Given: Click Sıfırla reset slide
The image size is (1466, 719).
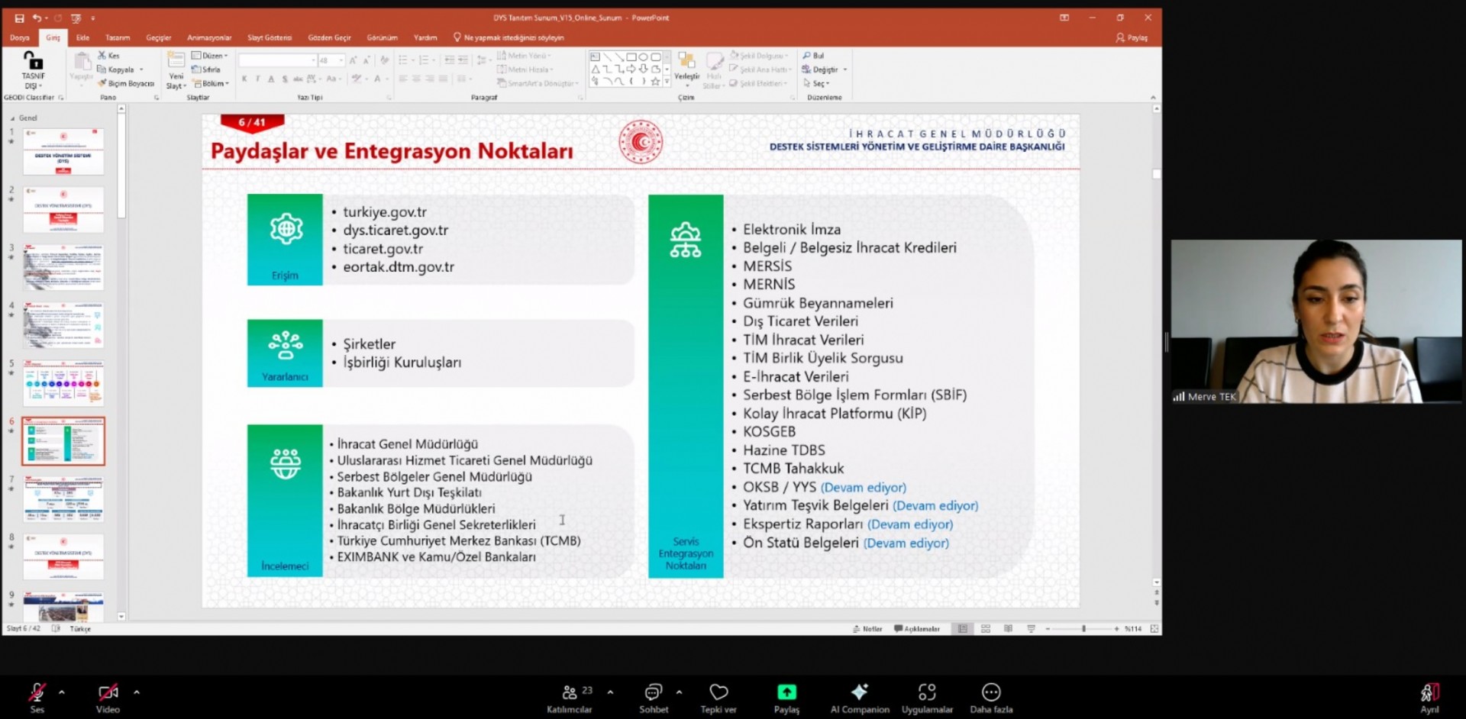Looking at the screenshot, I should click(x=206, y=69).
